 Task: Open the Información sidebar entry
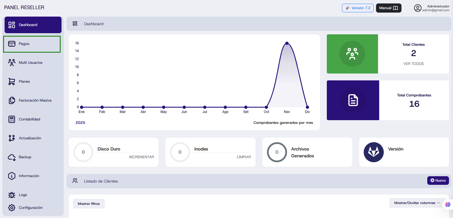pos(29,176)
